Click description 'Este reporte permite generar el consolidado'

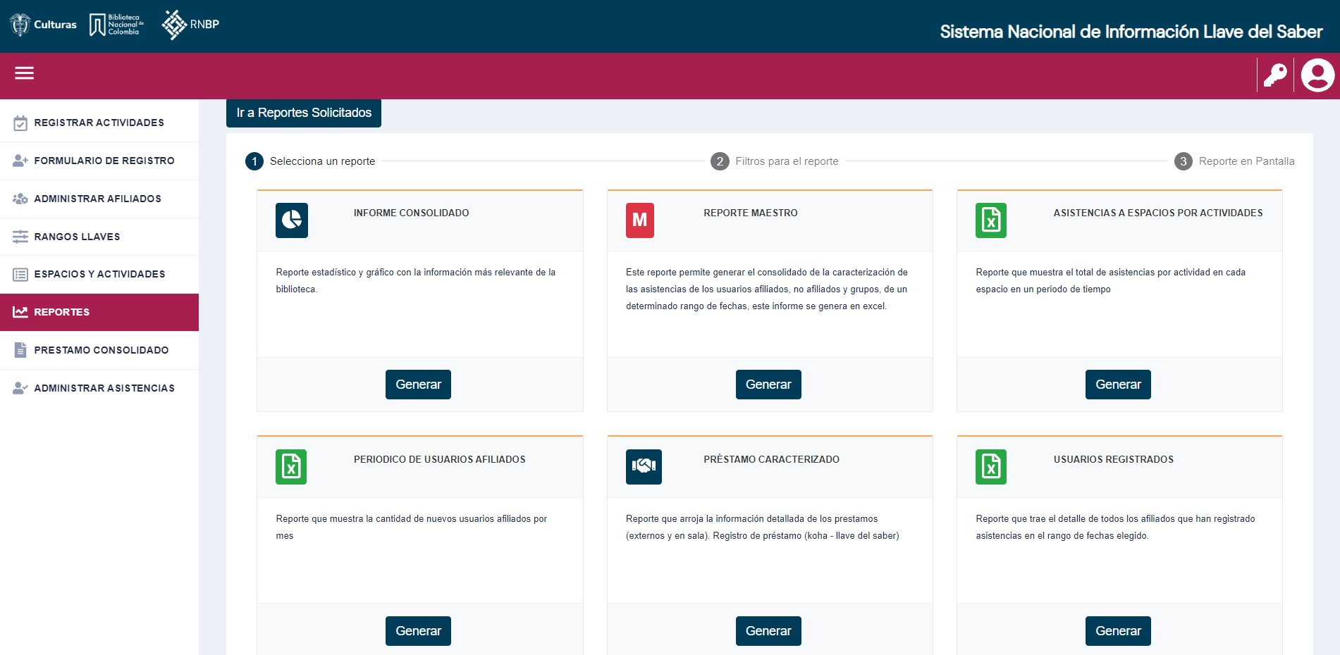(x=767, y=289)
